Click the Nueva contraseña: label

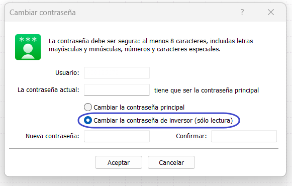pos(52,136)
